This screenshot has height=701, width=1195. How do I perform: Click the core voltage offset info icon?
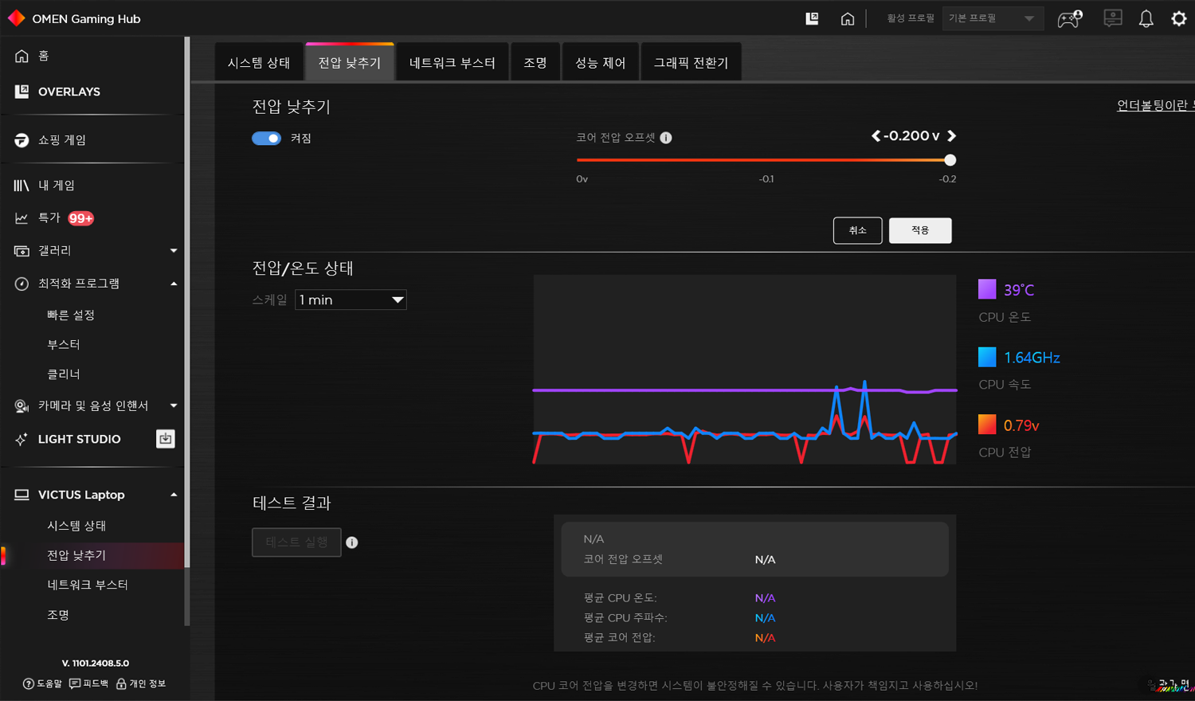click(x=666, y=138)
